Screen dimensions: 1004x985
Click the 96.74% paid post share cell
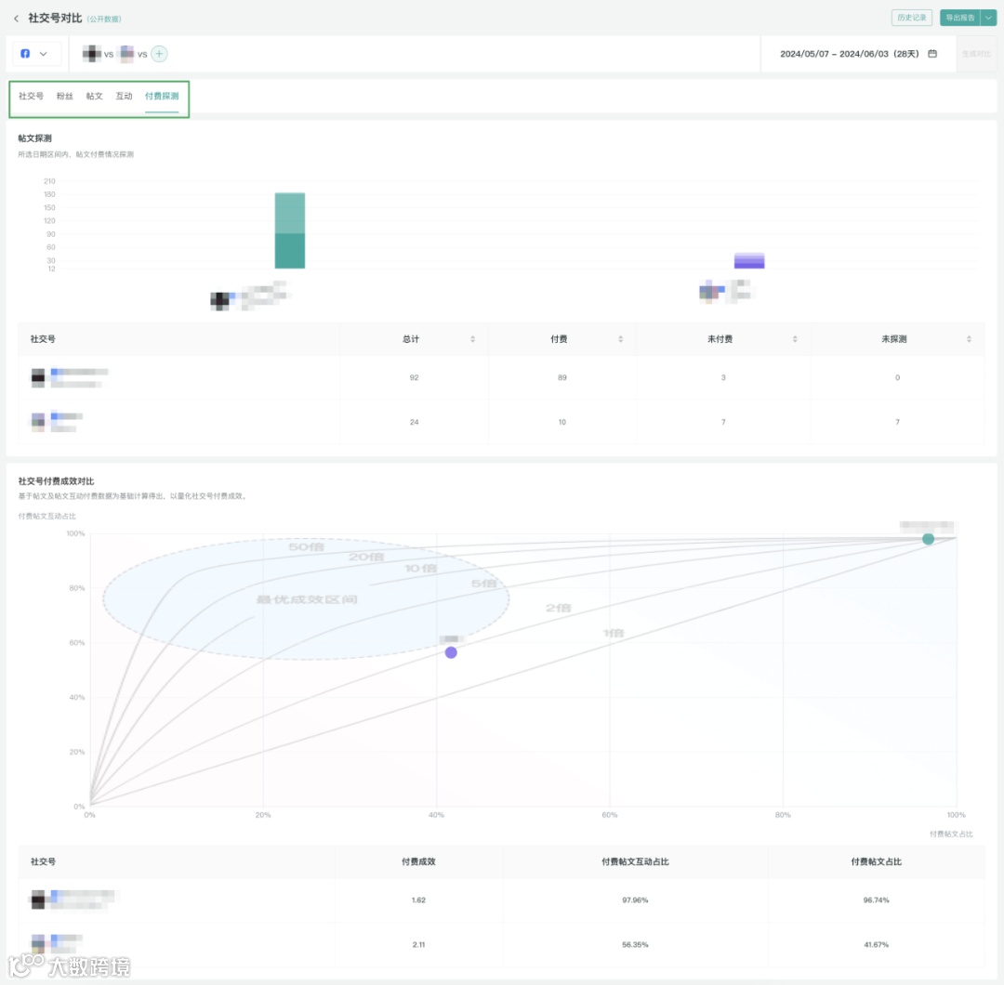(876, 900)
